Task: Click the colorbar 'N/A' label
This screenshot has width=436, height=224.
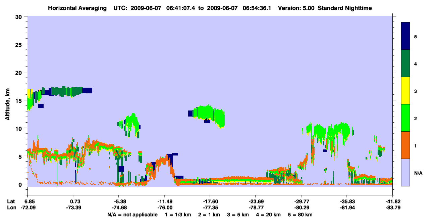Action: (418, 173)
